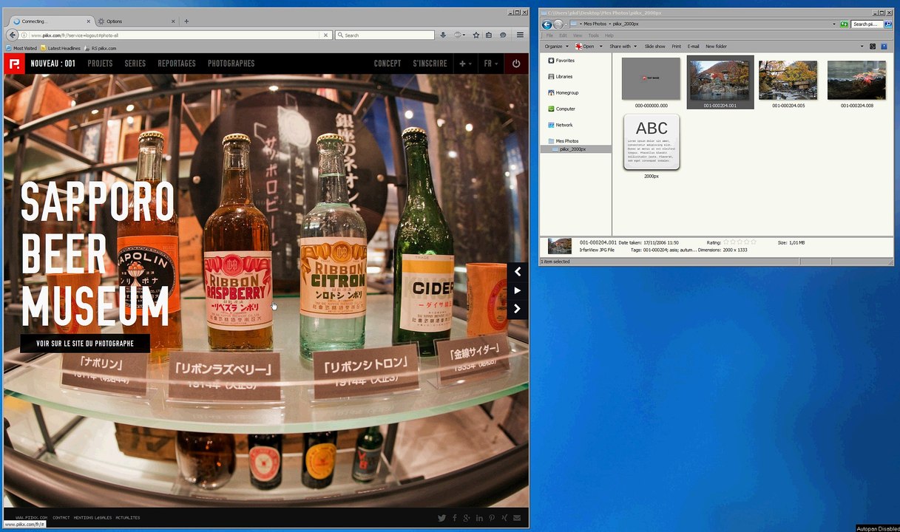Open Firefox downloads arrow icon
The height and width of the screenshot is (532, 900).
pyautogui.click(x=444, y=35)
